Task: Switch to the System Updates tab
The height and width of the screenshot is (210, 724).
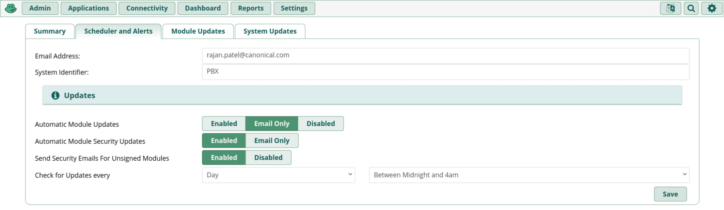Action: click(x=270, y=31)
